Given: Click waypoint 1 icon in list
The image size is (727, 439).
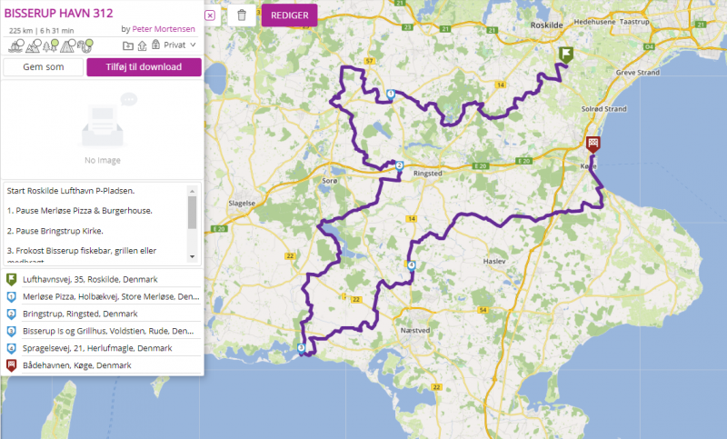Looking at the screenshot, I should (11, 296).
